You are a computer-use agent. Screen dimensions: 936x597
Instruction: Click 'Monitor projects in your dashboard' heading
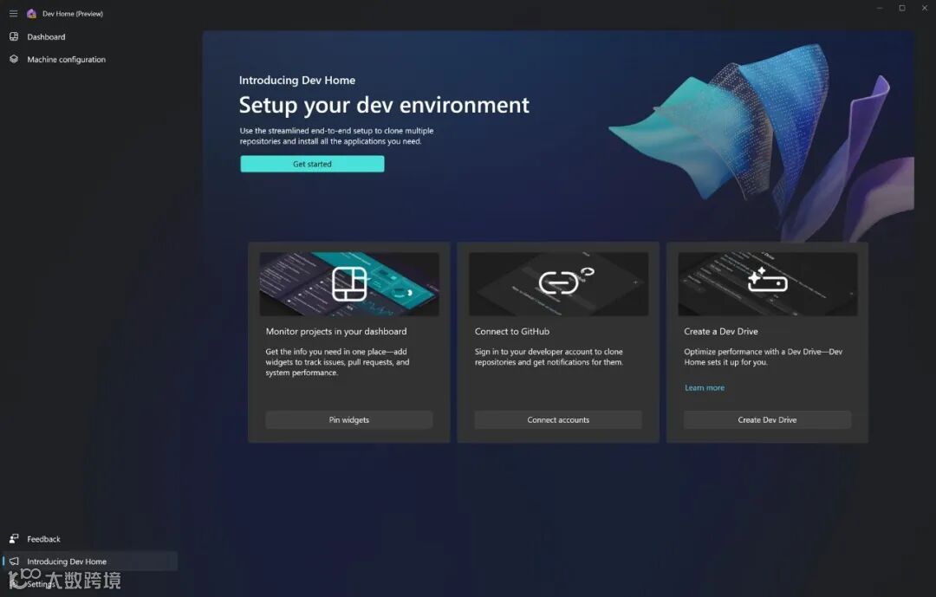click(336, 331)
